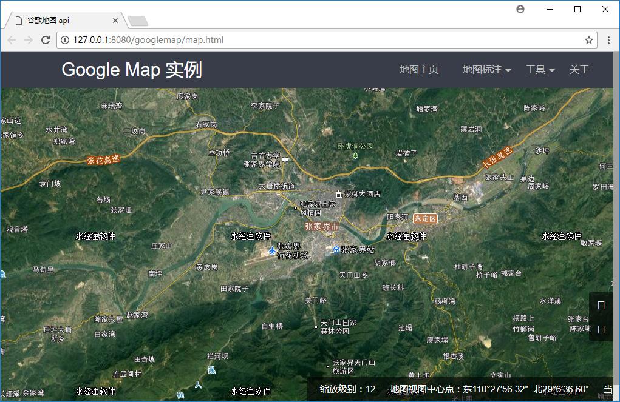620x402 pixels.
Task: Expand the 工具 dropdown menu
Action: tap(540, 70)
